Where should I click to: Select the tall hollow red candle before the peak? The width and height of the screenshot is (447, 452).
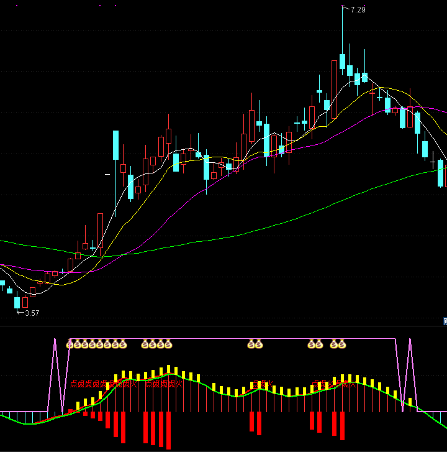point(334,90)
